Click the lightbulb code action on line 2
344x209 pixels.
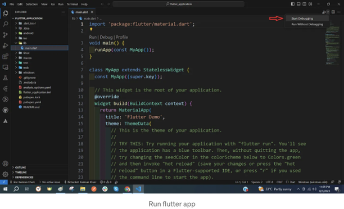click(x=91, y=29)
